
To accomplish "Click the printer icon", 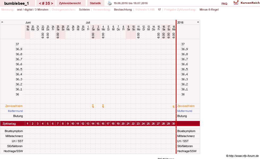I will coord(110,3).
